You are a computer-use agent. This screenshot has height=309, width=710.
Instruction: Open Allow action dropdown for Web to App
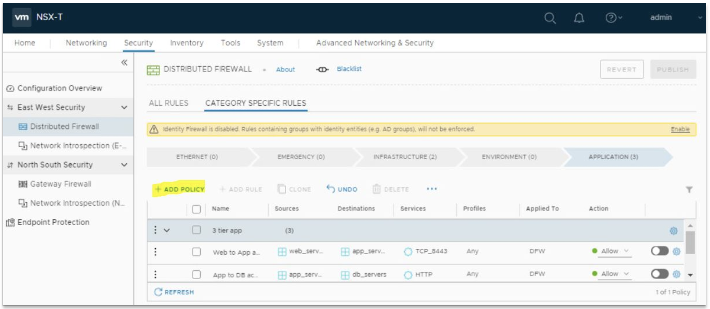(614, 251)
